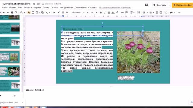Expand the zoom level dropdown arrow
193x108 pixels.
[24, 13]
